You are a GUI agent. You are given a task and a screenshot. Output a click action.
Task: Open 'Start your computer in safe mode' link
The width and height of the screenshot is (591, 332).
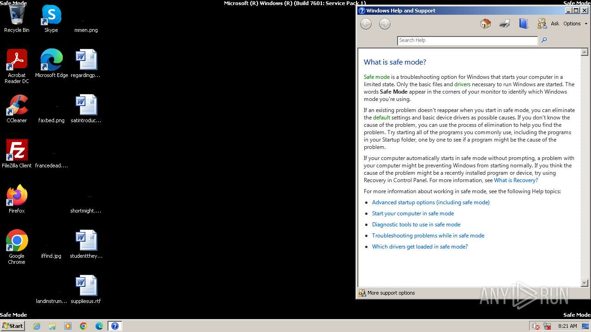tap(413, 213)
